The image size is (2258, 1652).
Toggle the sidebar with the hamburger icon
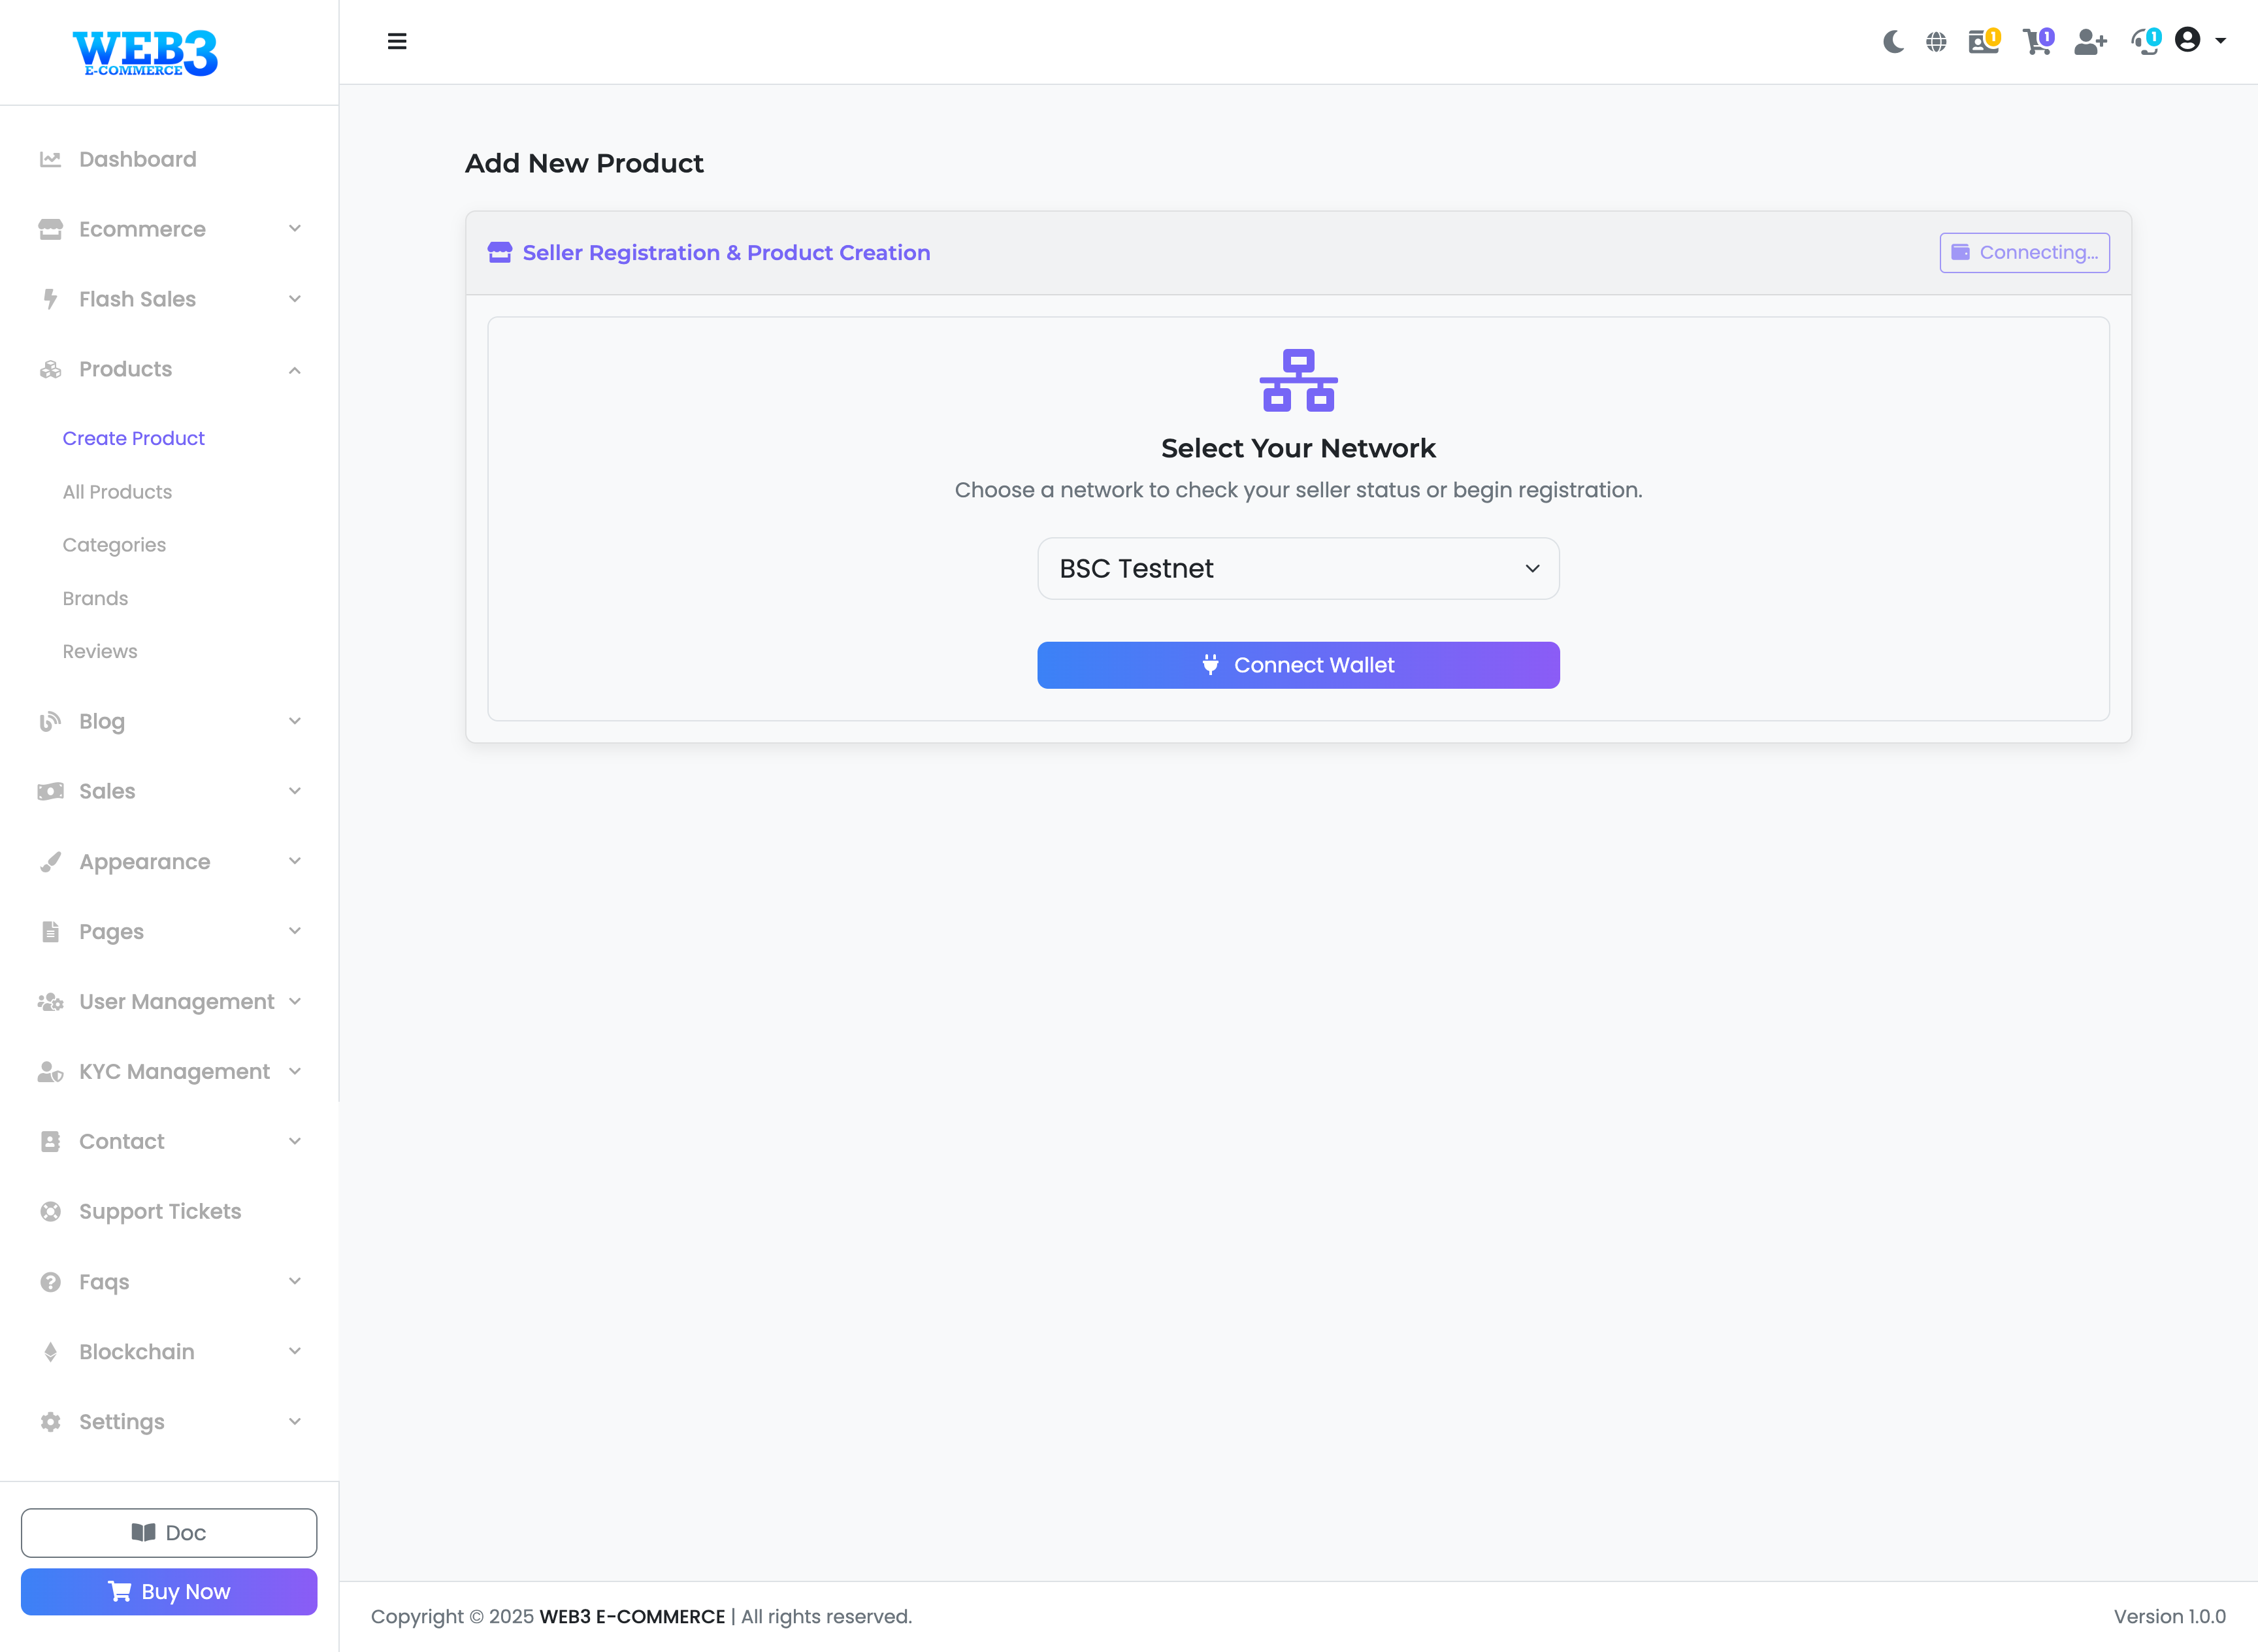[397, 42]
